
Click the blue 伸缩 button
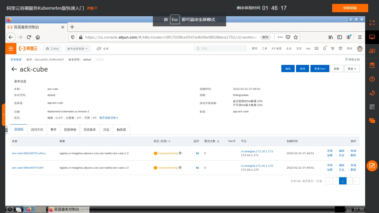click(x=302, y=69)
